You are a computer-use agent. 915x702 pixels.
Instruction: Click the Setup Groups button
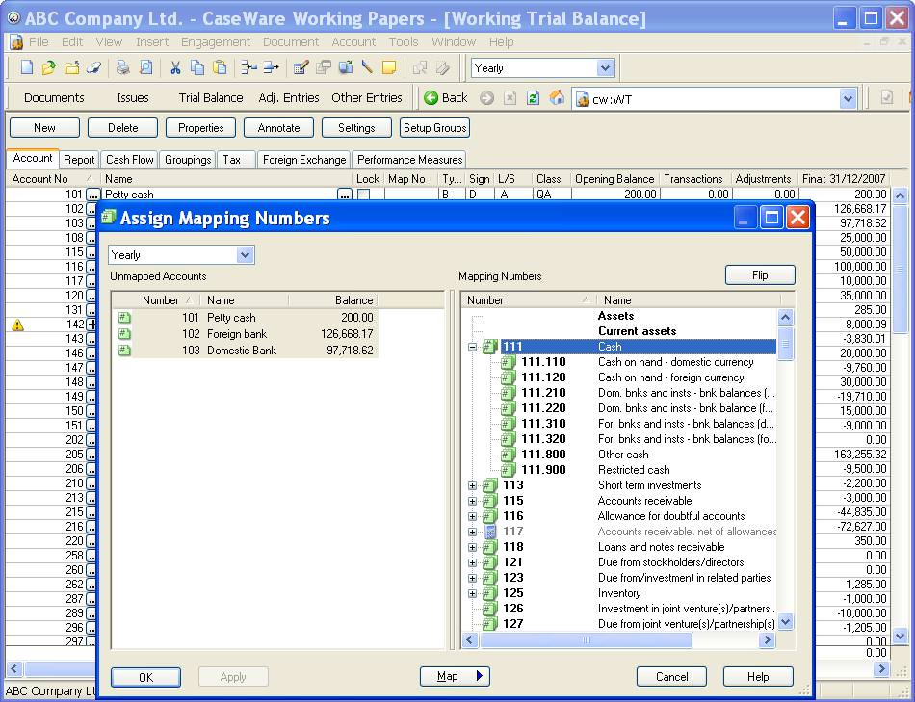click(x=434, y=128)
